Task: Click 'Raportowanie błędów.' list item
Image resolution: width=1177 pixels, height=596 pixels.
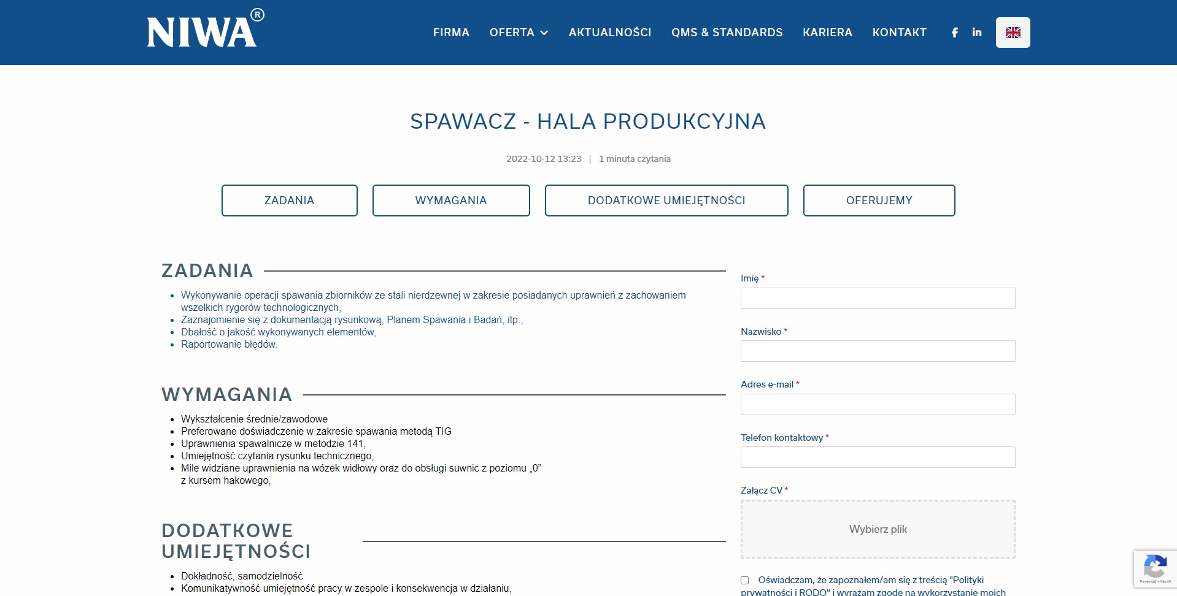Action: point(229,345)
